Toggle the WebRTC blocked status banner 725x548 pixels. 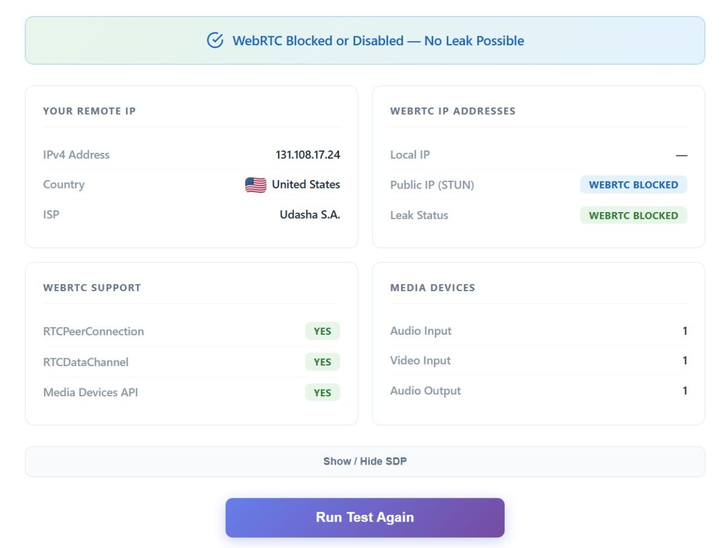(364, 40)
